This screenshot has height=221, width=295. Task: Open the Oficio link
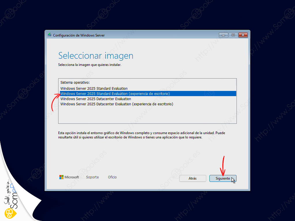click(112, 177)
